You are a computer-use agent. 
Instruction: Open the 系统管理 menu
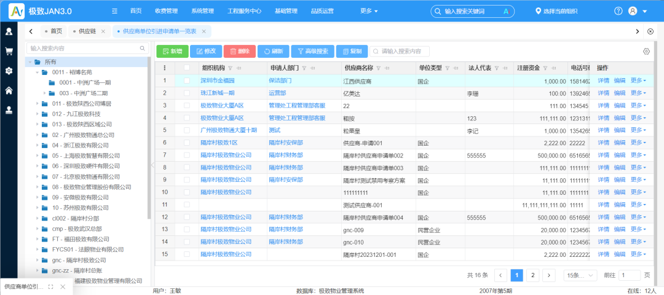pos(202,12)
